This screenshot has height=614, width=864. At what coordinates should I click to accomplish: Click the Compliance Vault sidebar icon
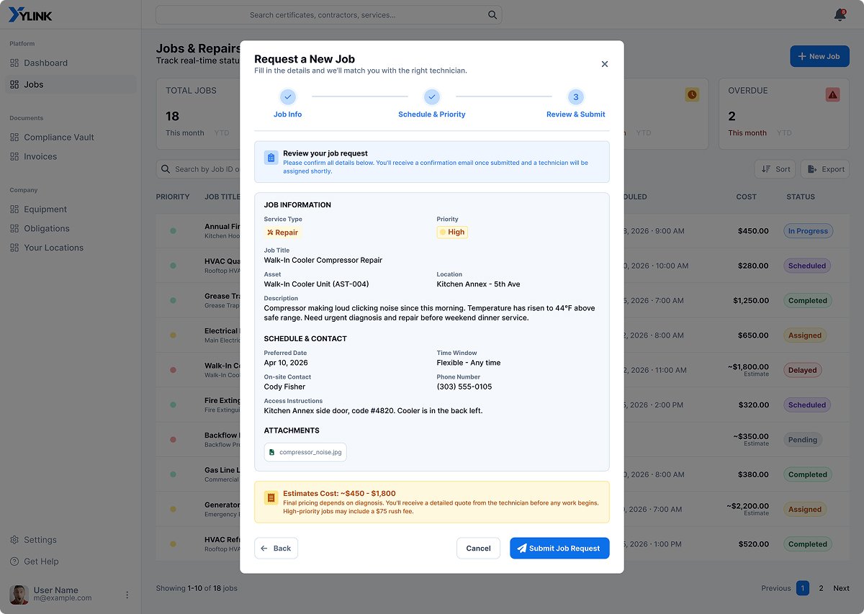(x=14, y=137)
